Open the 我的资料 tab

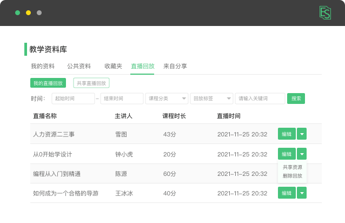42,67
